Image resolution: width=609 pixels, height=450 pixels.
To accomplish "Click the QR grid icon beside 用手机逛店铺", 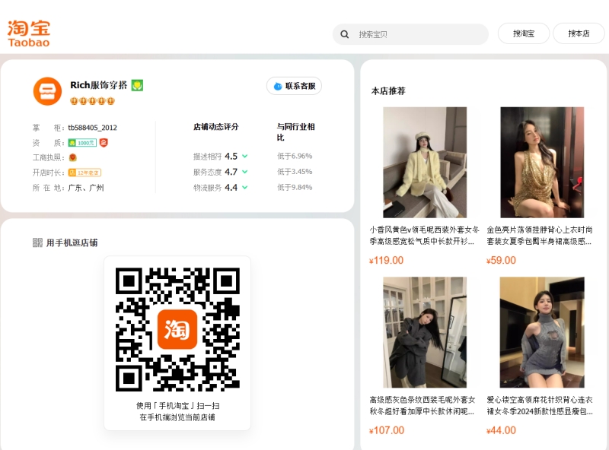I will click(x=37, y=242).
